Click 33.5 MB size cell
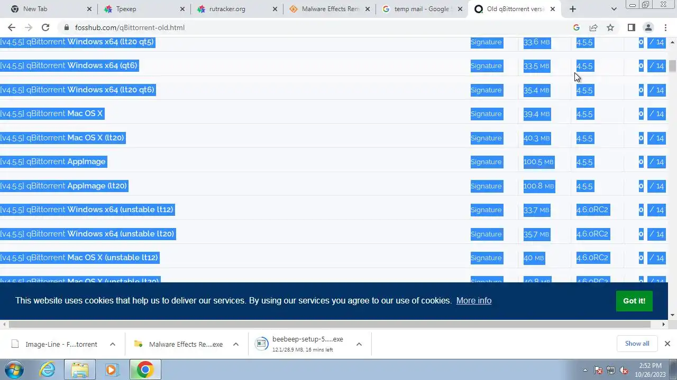677x380 pixels. pos(536,66)
